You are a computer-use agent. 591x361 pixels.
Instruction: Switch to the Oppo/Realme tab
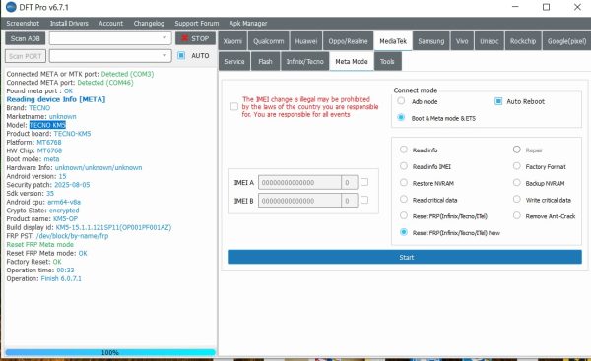coord(348,41)
